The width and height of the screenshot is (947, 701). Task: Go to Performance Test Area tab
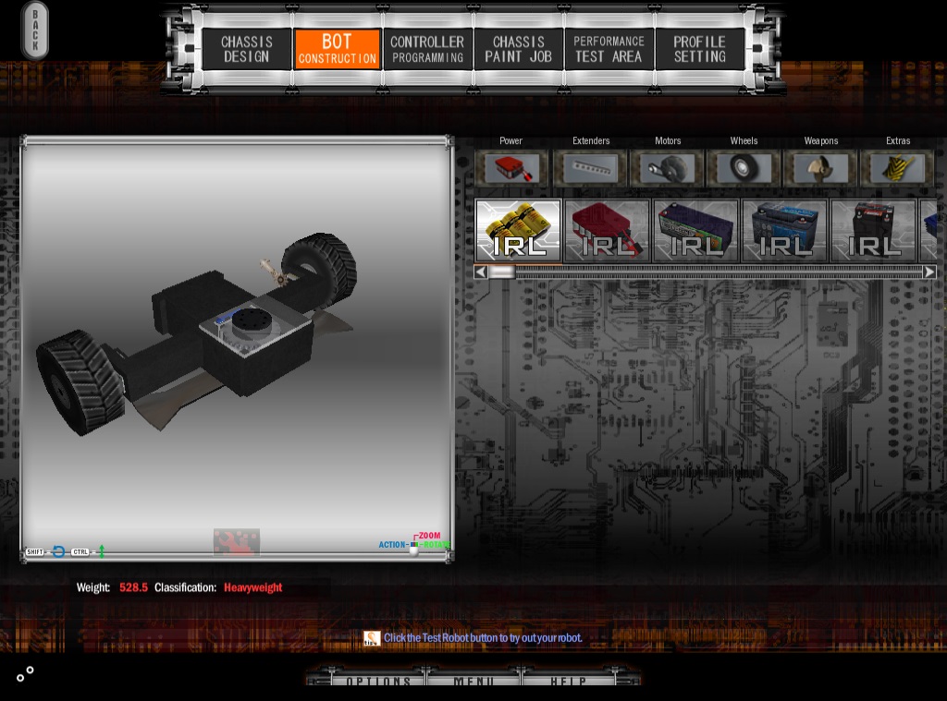click(x=609, y=49)
